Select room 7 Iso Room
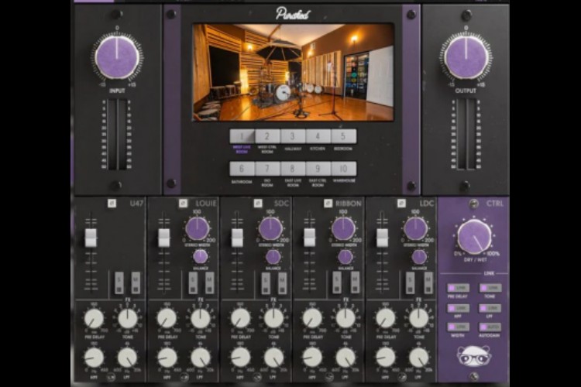 pyautogui.click(x=267, y=169)
